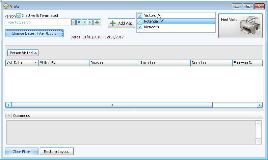The image size is (268, 160).
Task: Sort by the Visit Date column header
Action: (x=22, y=63)
